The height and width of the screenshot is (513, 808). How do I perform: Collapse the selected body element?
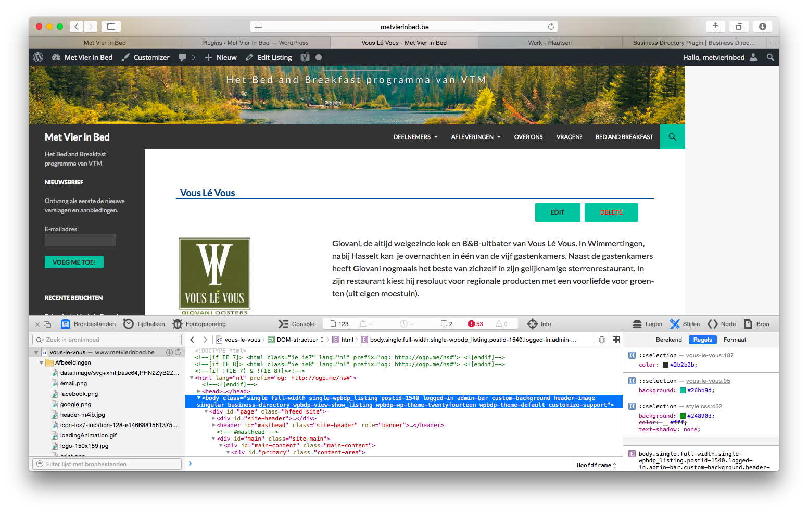(x=198, y=398)
